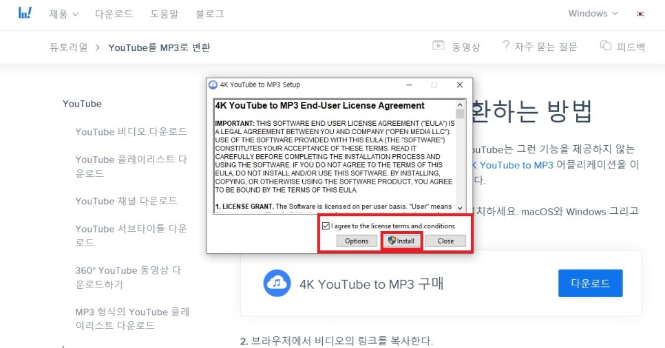Screen dimensions: 665x348
Task: Expand the 제품 dropdown menu
Action: coord(63,14)
